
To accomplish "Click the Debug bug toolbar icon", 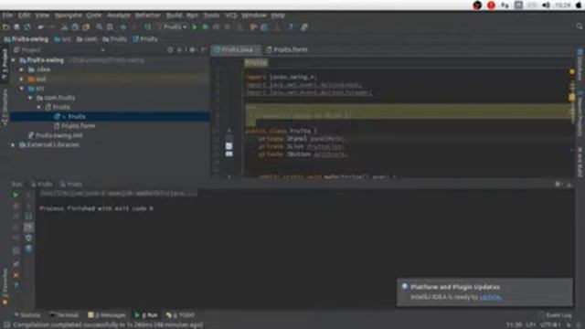I will [205, 27].
